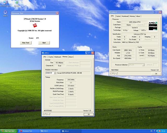Click the Score 271 value
This screenshot has width=167, height=133.
point(37,38)
